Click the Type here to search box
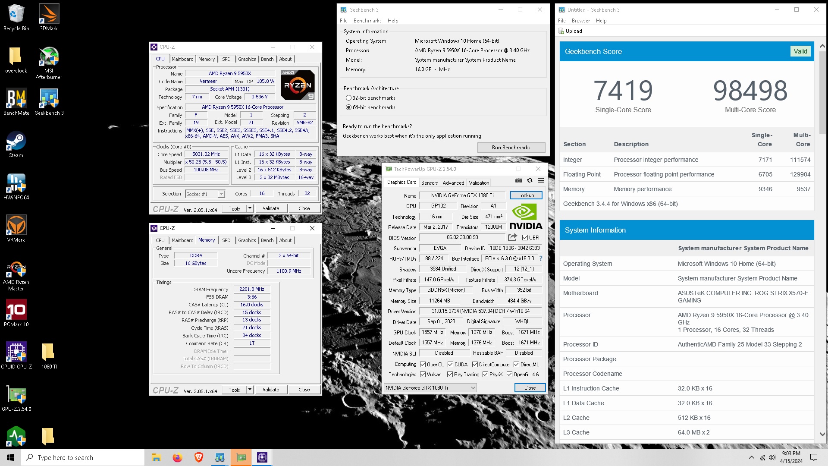The image size is (828, 466). [83, 457]
